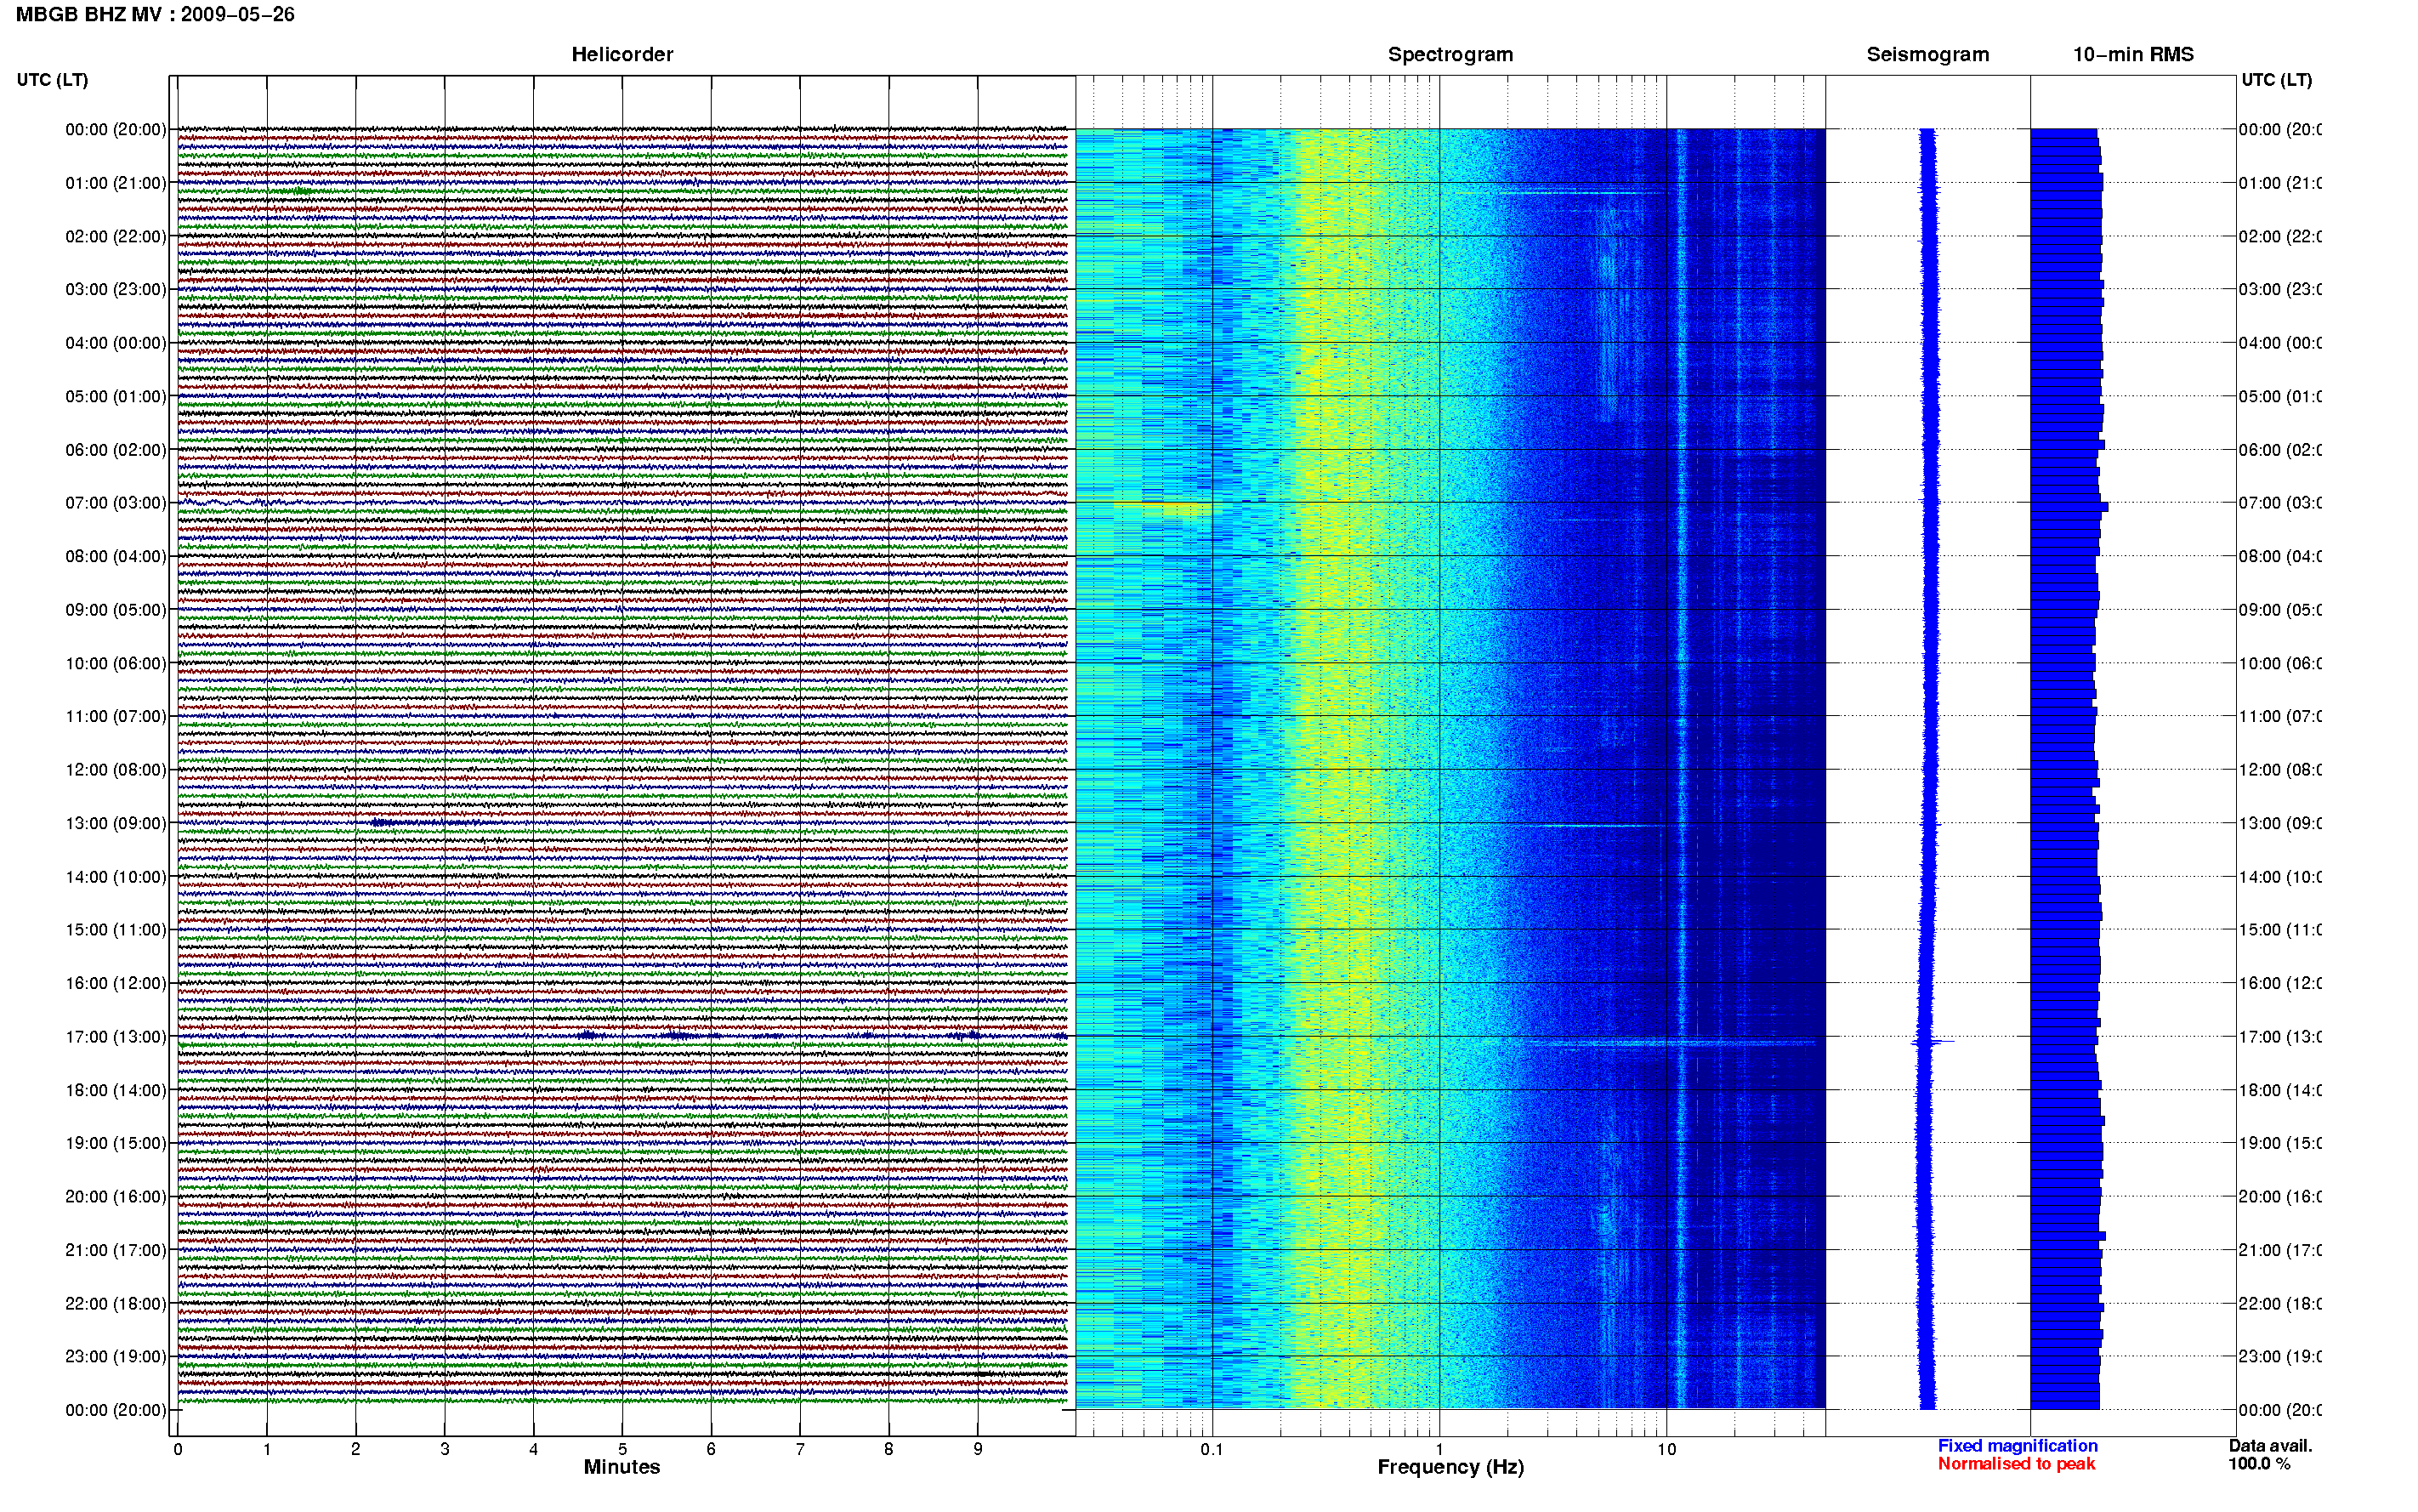Click the spectrogram frequency tick label 0.1
Viewport: 2418px width, 1512px height.
click(1212, 1449)
